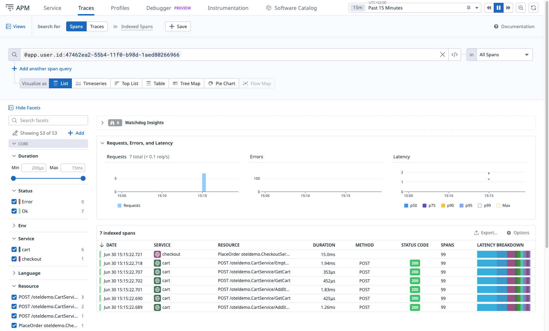This screenshot has width=549, height=331.
Task: Click Add facet link
Action: tap(76, 133)
